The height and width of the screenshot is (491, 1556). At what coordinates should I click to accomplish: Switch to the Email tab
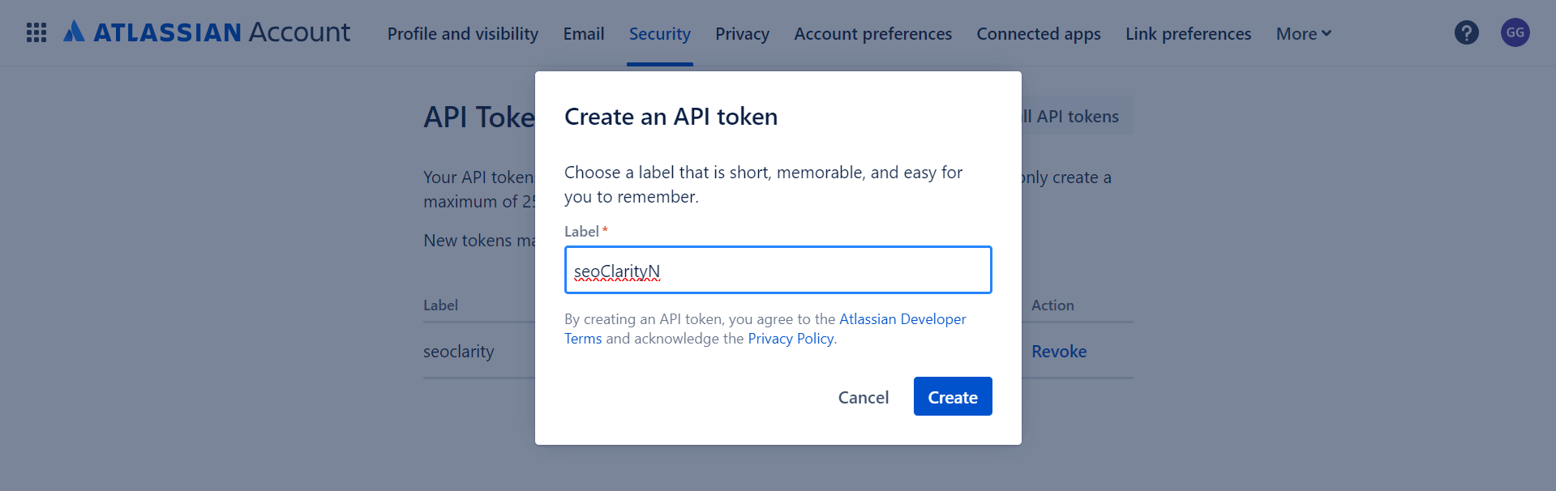[584, 34]
